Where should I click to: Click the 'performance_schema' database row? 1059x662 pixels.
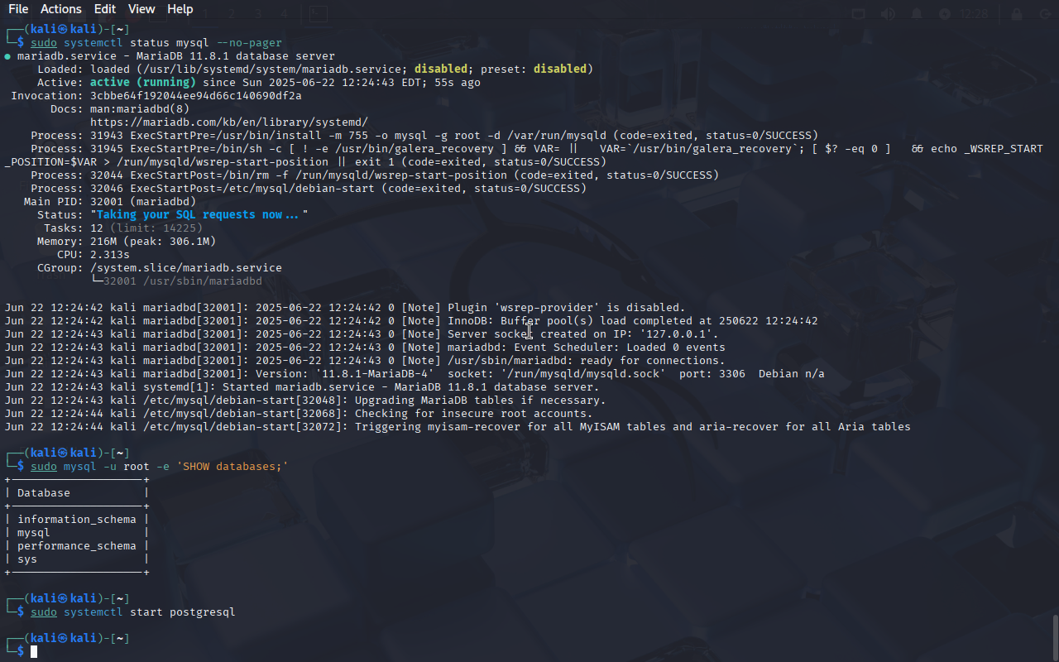(77, 546)
